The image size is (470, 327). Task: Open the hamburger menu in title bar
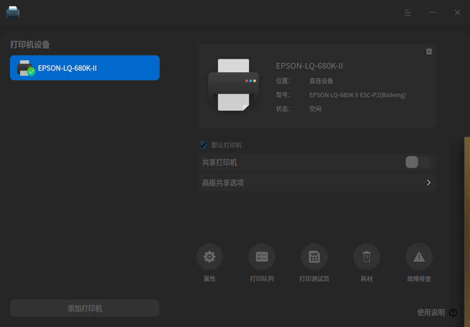coord(407,12)
